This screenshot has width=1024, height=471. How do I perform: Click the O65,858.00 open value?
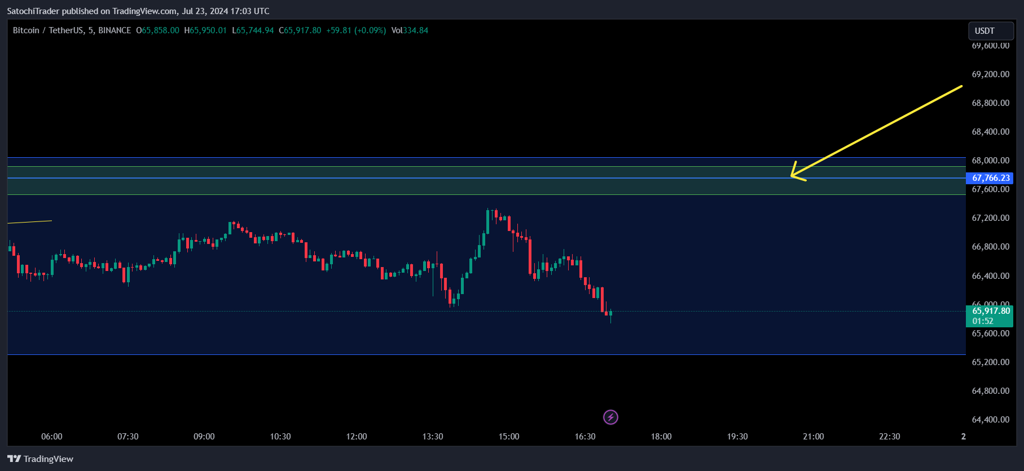point(157,30)
